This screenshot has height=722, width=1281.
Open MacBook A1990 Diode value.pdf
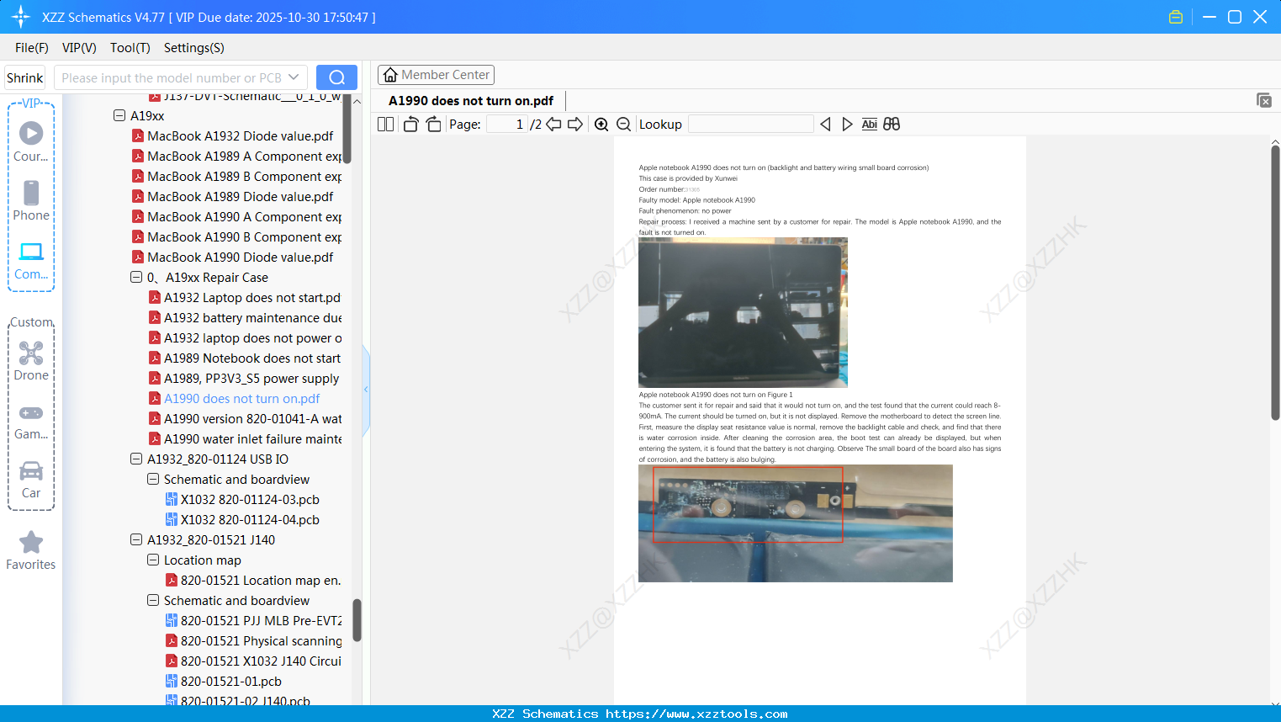(x=240, y=257)
